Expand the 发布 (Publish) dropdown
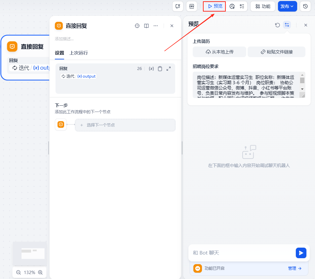 [x=287, y=6]
